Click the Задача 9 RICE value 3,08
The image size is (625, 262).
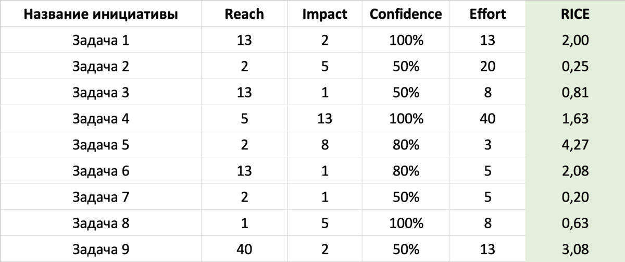(574, 249)
